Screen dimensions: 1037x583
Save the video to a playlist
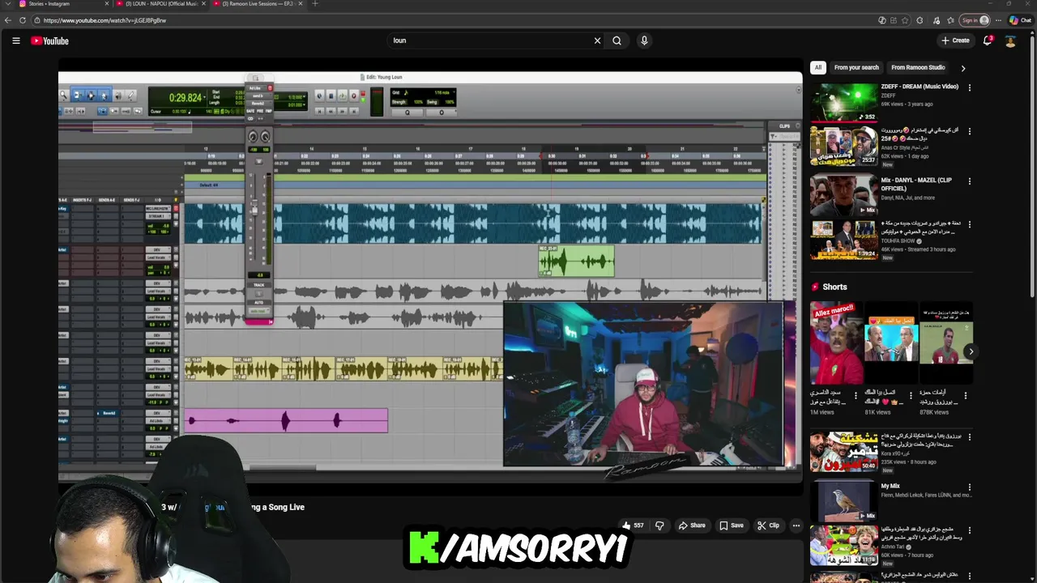click(x=731, y=526)
